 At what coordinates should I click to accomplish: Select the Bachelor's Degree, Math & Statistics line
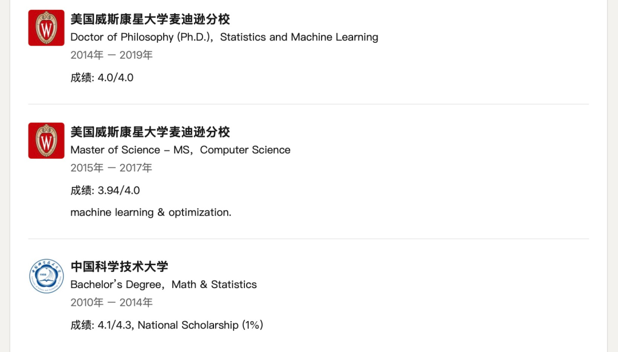tap(164, 285)
